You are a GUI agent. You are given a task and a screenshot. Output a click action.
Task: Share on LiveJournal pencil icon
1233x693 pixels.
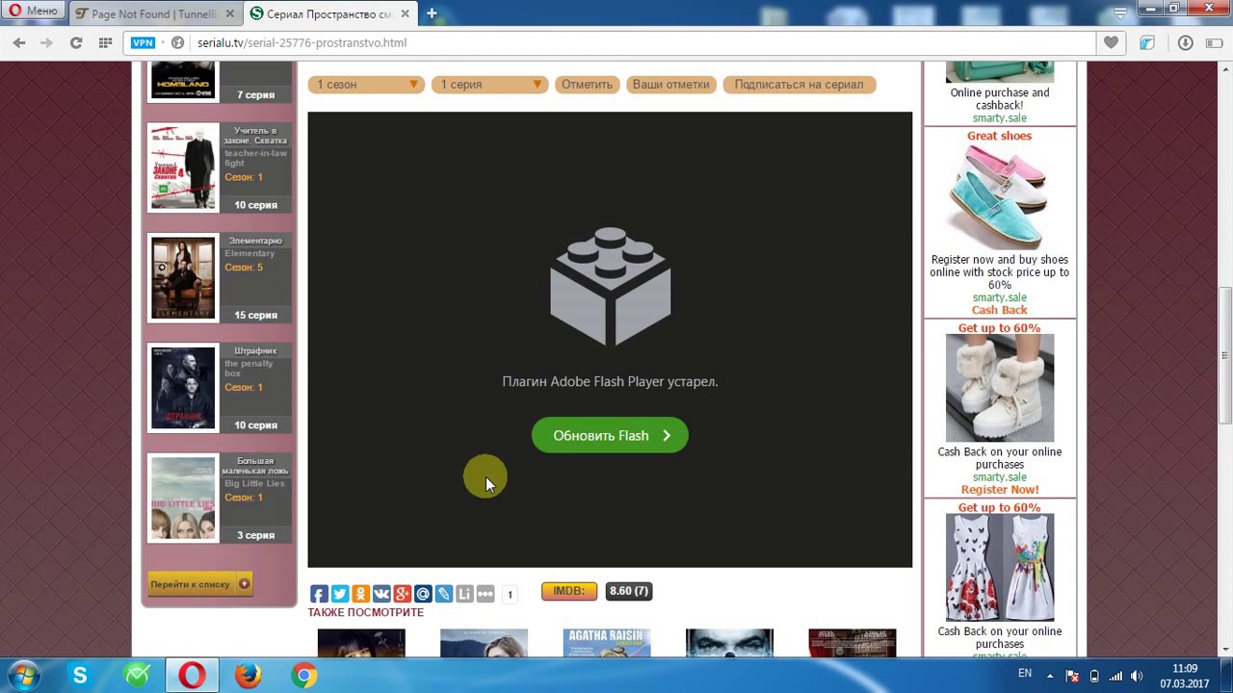(443, 594)
